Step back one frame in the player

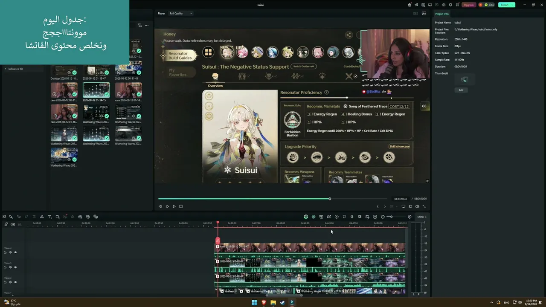(160, 206)
